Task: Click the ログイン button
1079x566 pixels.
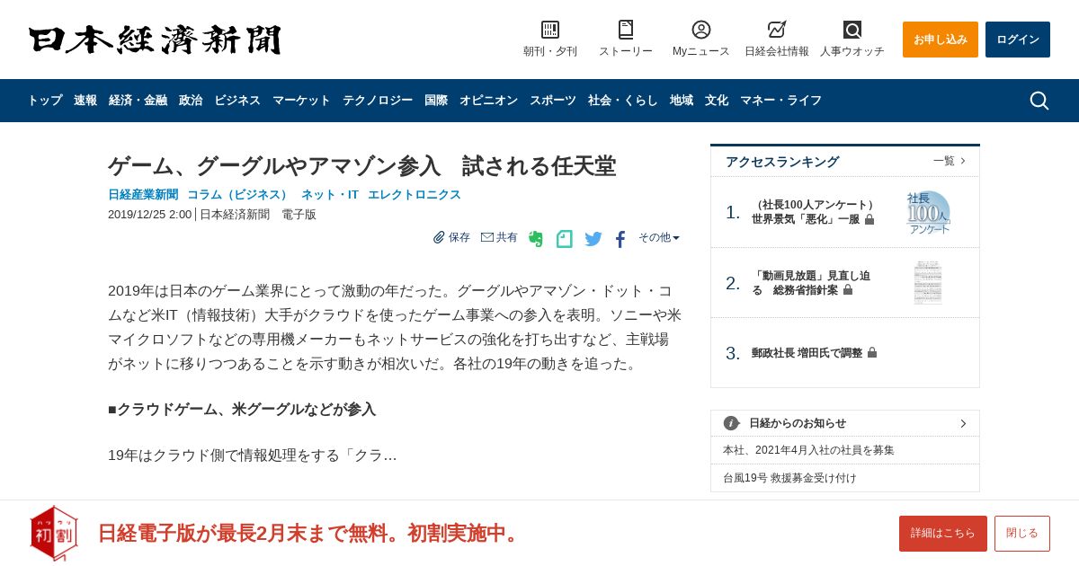Action: [x=1018, y=40]
